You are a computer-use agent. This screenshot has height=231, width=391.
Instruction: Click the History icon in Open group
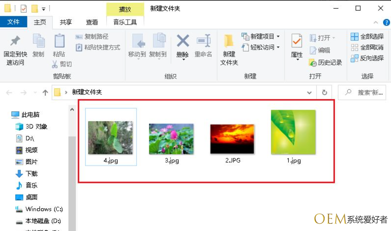tap(313, 63)
